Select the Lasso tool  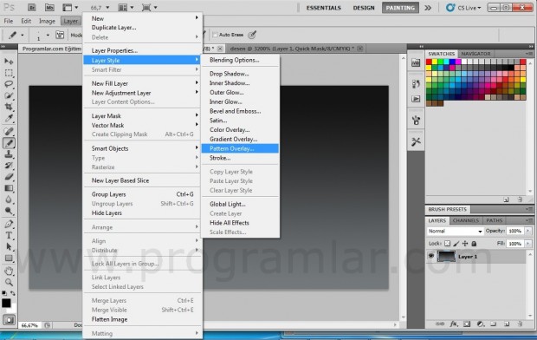coord(9,84)
